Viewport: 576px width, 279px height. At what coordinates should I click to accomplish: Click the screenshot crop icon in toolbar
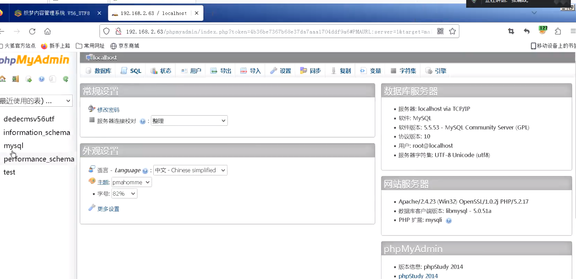tap(511, 31)
